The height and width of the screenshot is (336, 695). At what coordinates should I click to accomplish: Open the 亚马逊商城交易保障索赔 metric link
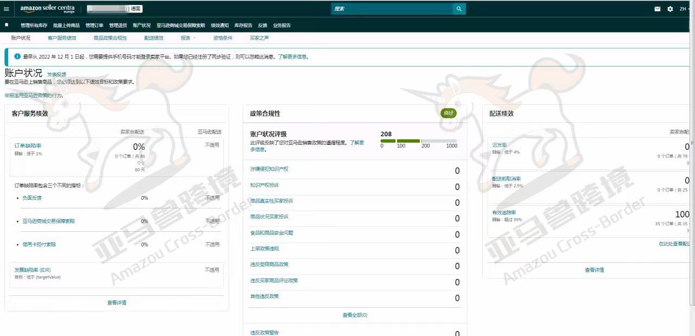click(48, 221)
